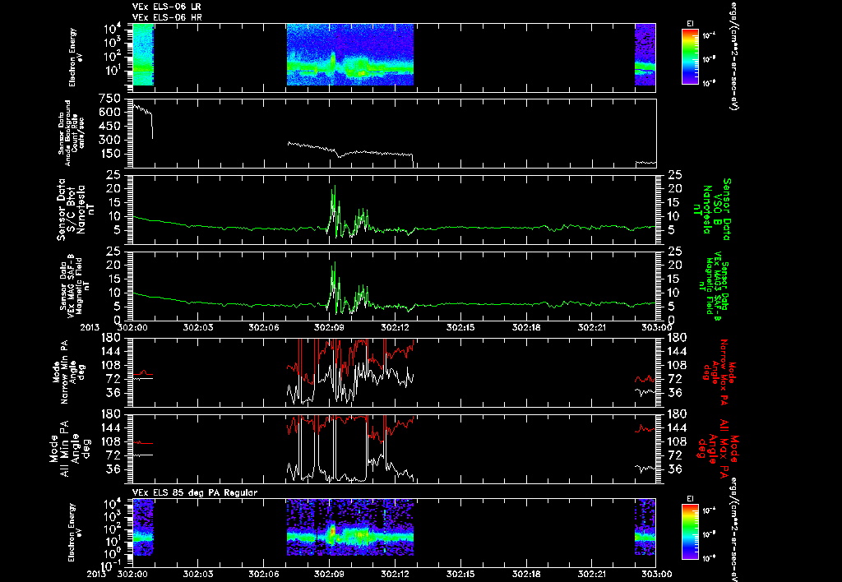Select the "VEx ELS 85 deg PA Regular" title

[x=195, y=492]
